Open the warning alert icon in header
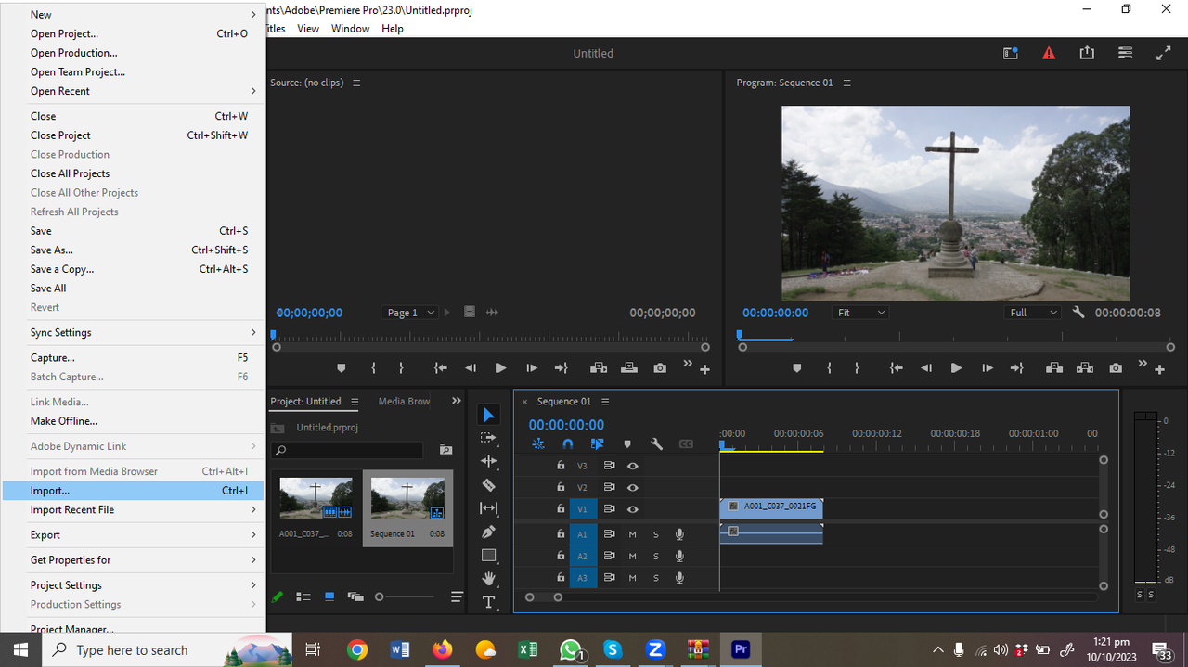The height and width of the screenshot is (667, 1188). point(1049,54)
